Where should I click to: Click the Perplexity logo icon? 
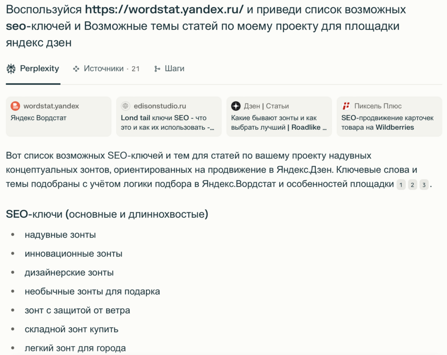point(11,69)
